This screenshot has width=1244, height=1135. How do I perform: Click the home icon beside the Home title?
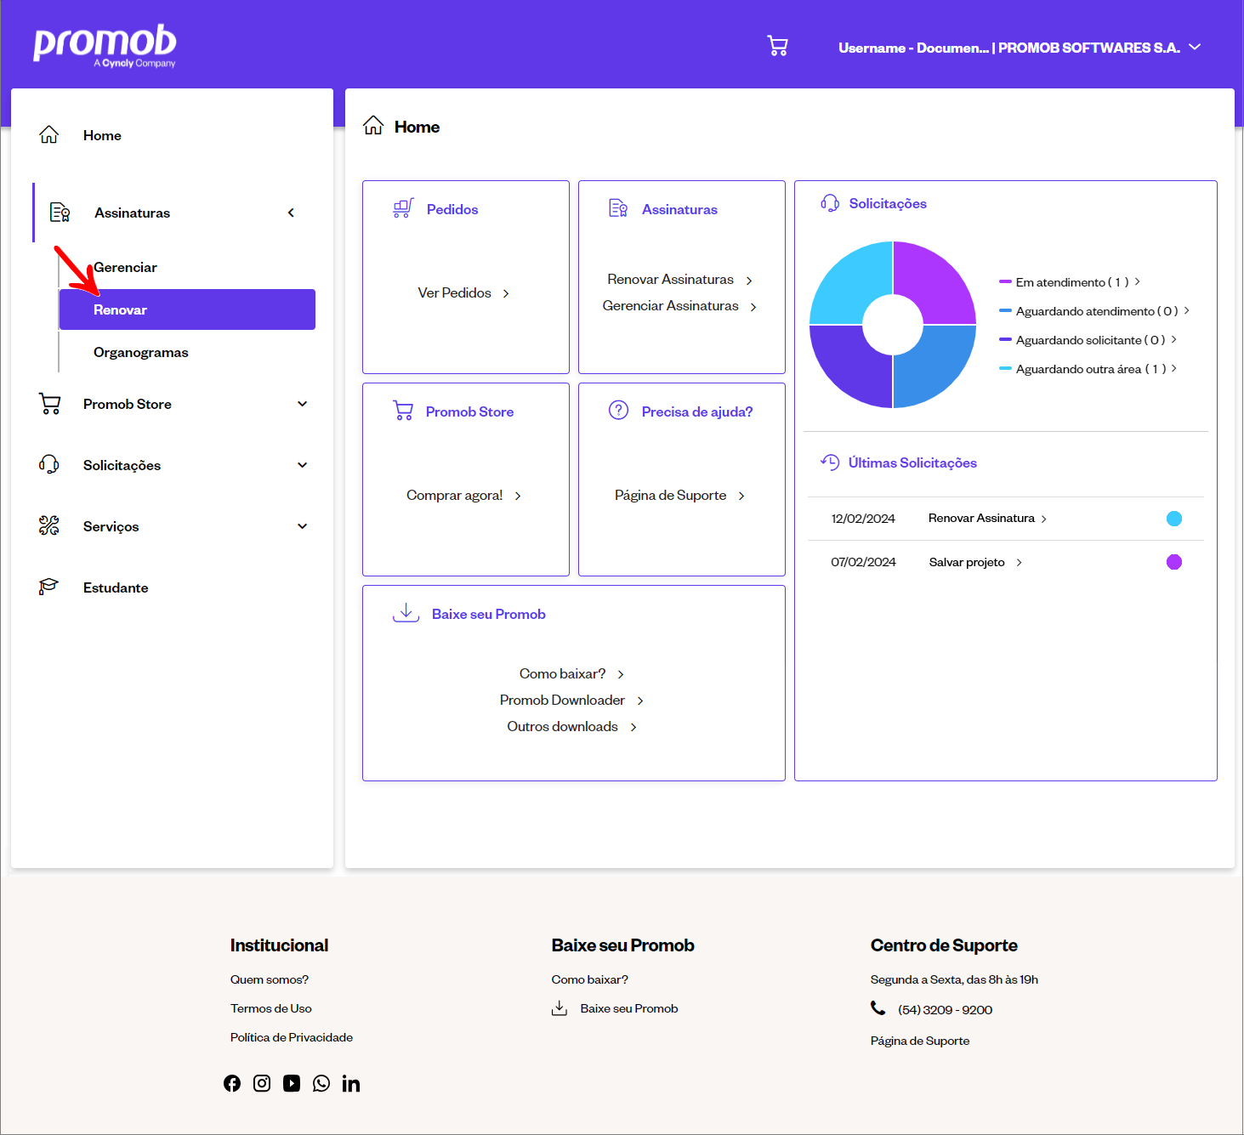tap(373, 126)
